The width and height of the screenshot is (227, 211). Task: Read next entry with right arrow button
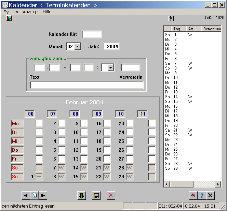click(43, 195)
